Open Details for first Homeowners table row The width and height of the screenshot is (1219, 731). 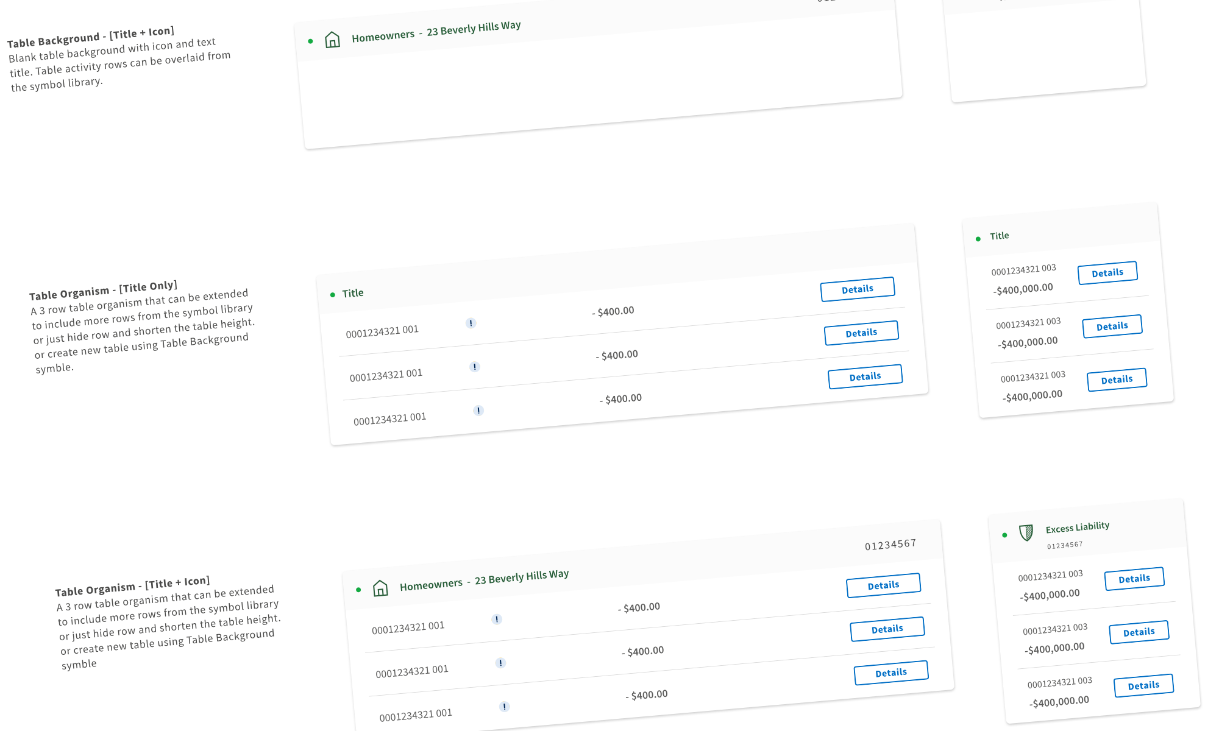tap(883, 585)
